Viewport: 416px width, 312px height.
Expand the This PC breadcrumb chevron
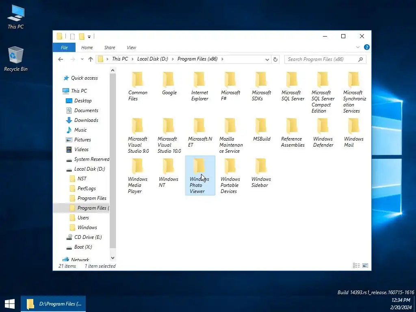(x=132, y=59)
